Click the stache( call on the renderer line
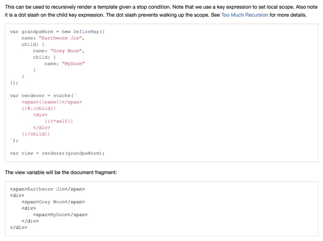 63,96
